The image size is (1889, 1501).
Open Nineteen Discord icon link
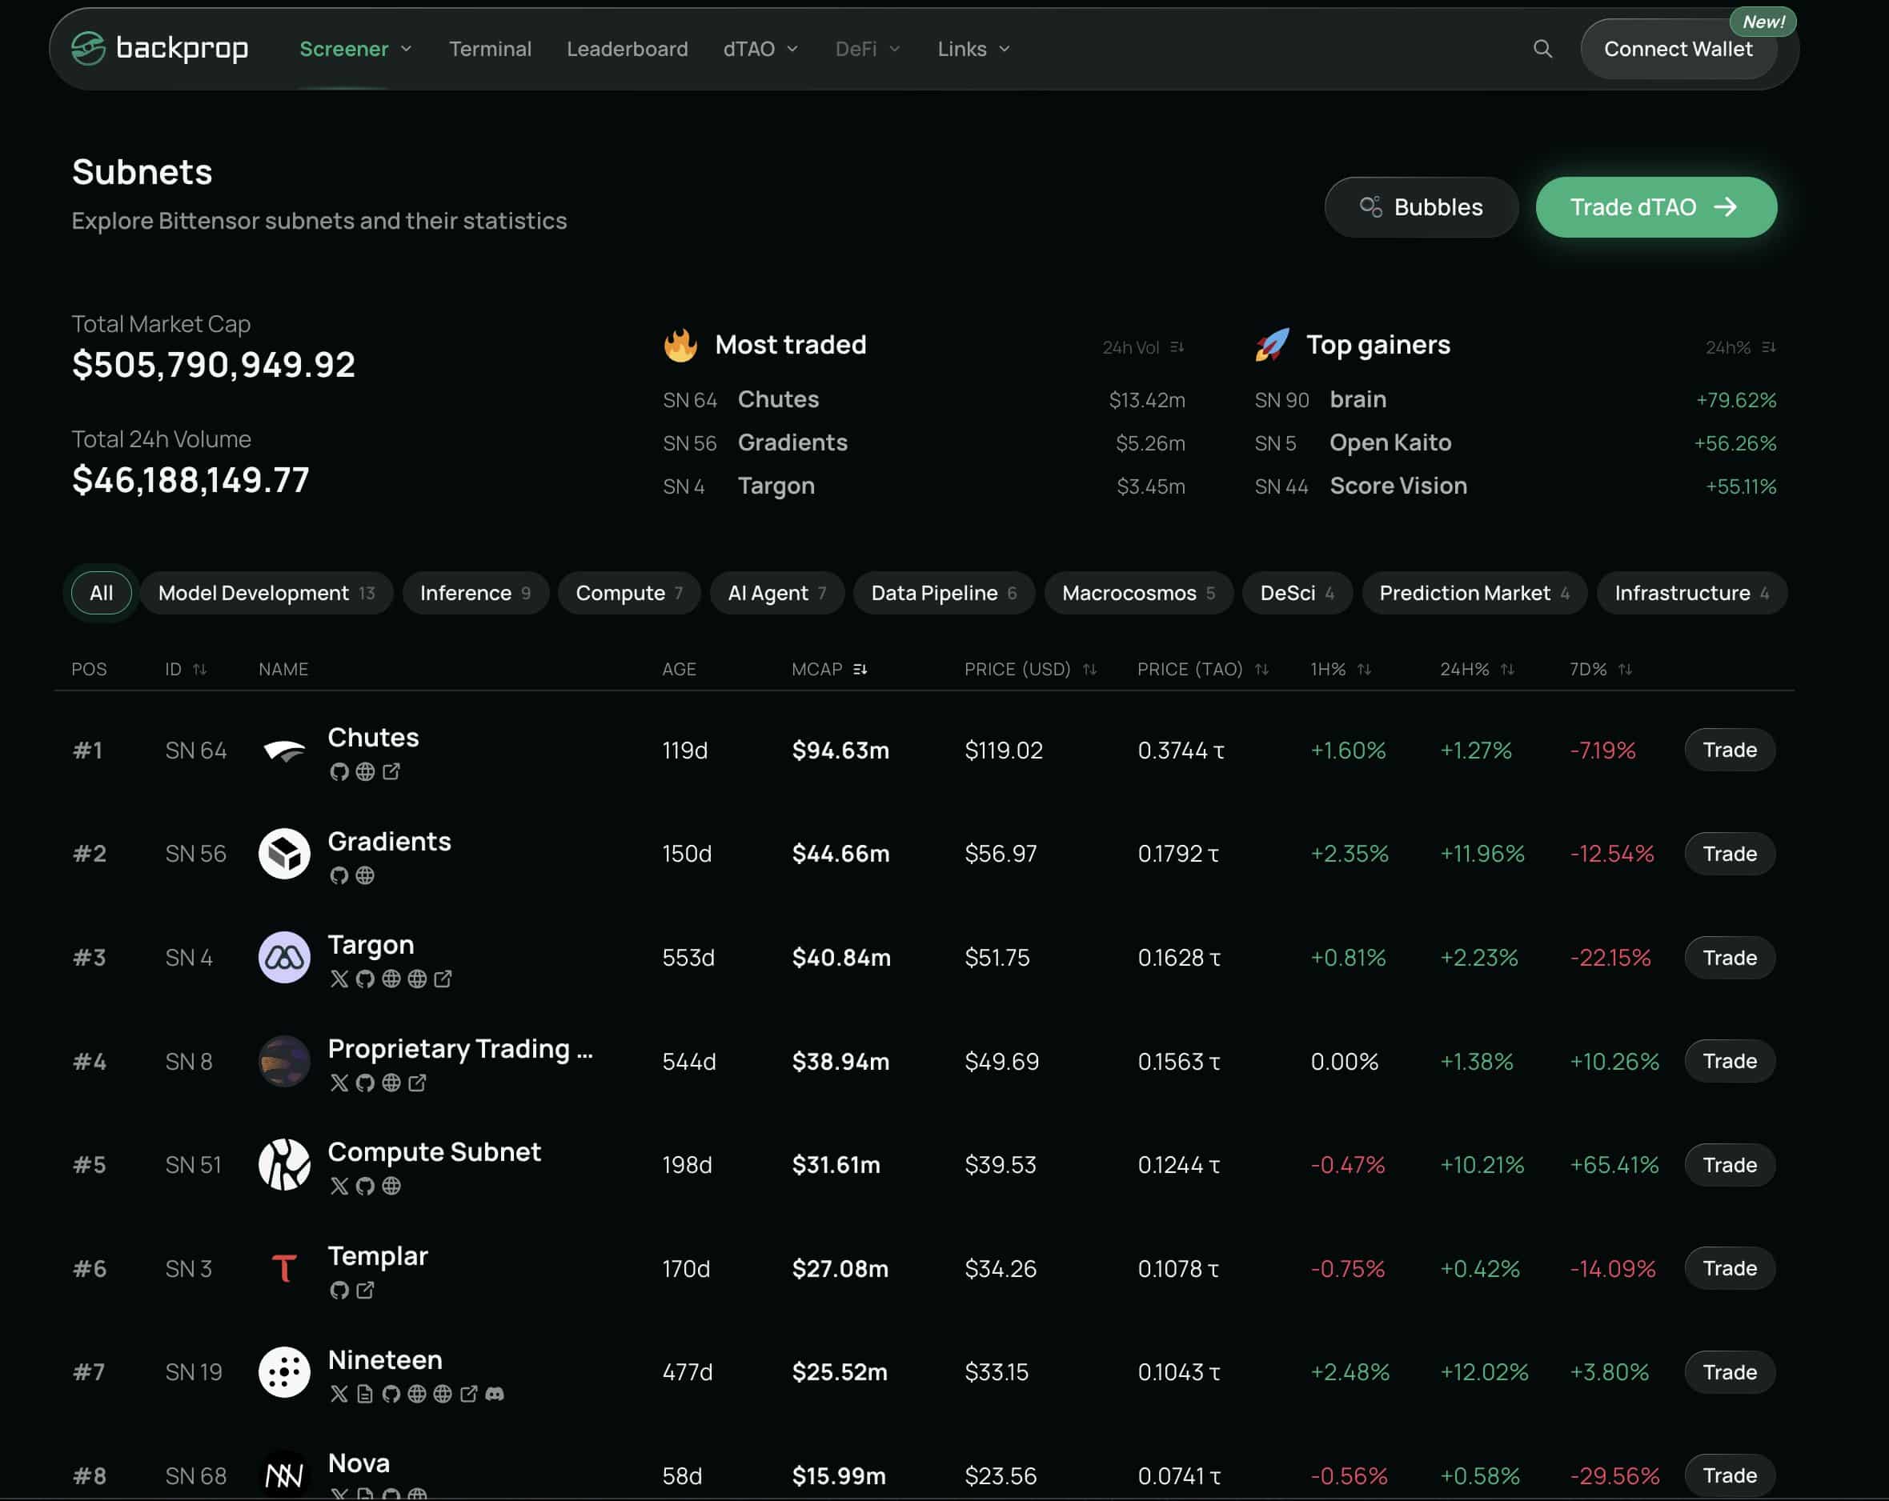[495, 1393]
